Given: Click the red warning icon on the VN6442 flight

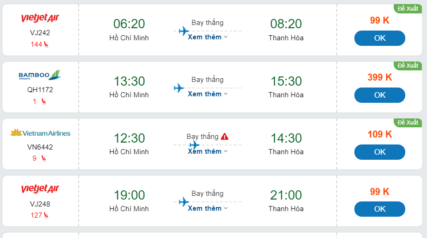Looking at the screenshot, I should pos(224,136).
